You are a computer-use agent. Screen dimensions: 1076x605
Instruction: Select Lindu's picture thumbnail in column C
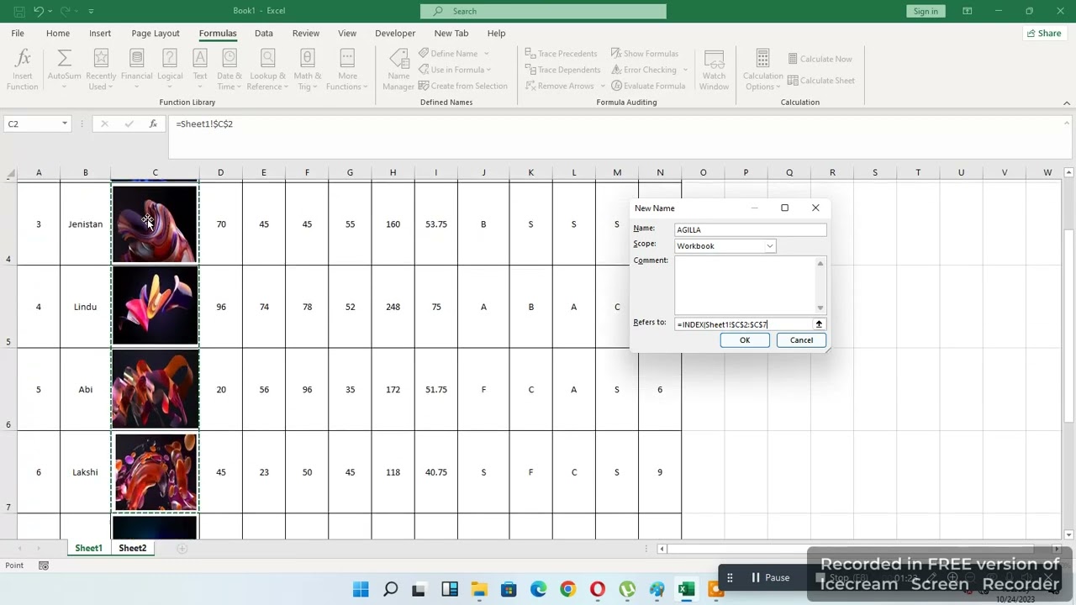(x=155, y=307)
